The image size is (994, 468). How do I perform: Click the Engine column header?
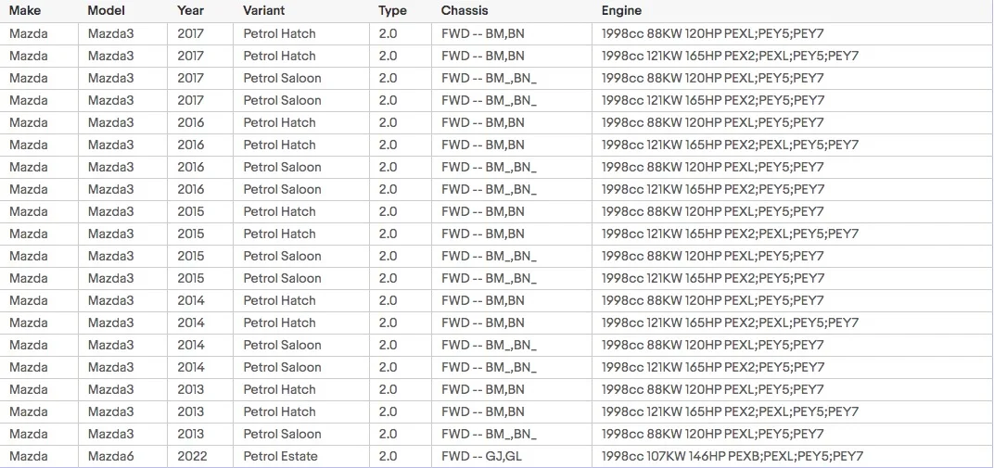[793, 11]
